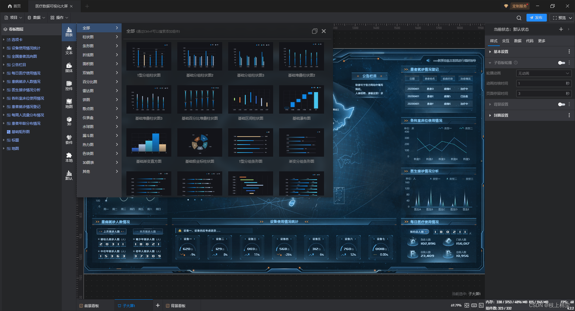Switch to the 前景看板 board tab

[x=89, y=306]
